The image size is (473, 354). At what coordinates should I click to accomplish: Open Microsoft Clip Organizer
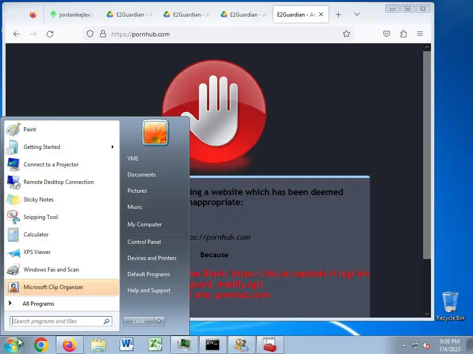point(62,287)
